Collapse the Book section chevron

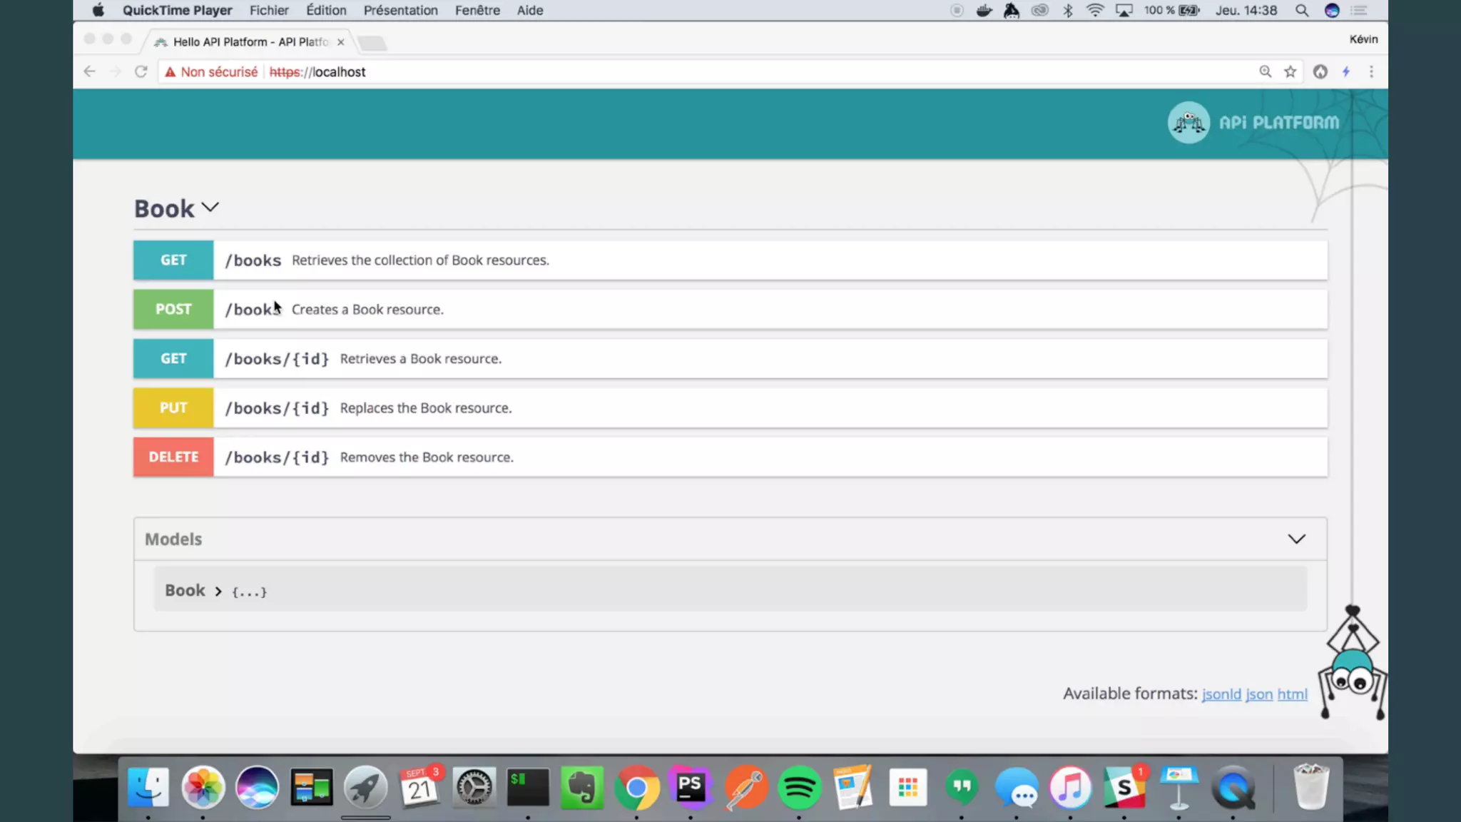coord(210,208)
